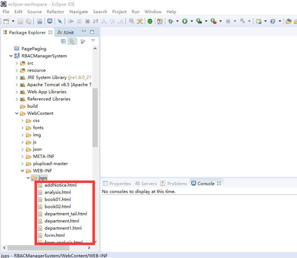The width and height of the screenshot is (297, 258).
Task: Toggle Link with Editor button
Action: pyautogui.click(x=72, y=41)
